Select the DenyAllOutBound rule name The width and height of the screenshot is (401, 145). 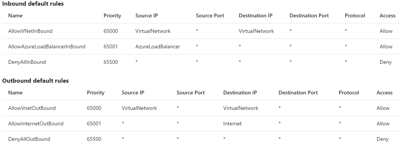click(x=29, y=139)
